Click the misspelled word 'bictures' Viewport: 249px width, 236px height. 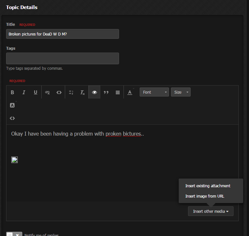point(132,134)
